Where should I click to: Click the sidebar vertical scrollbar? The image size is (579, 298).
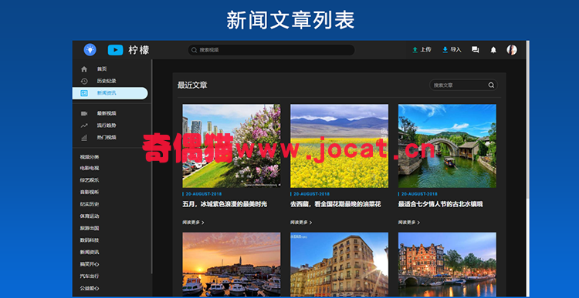click(152, 167)
